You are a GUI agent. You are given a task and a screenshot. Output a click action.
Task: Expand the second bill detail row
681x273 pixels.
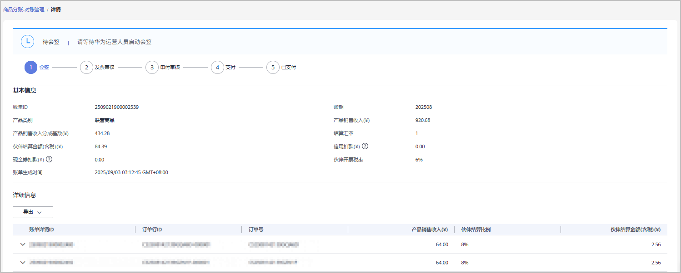coord(23,263)
